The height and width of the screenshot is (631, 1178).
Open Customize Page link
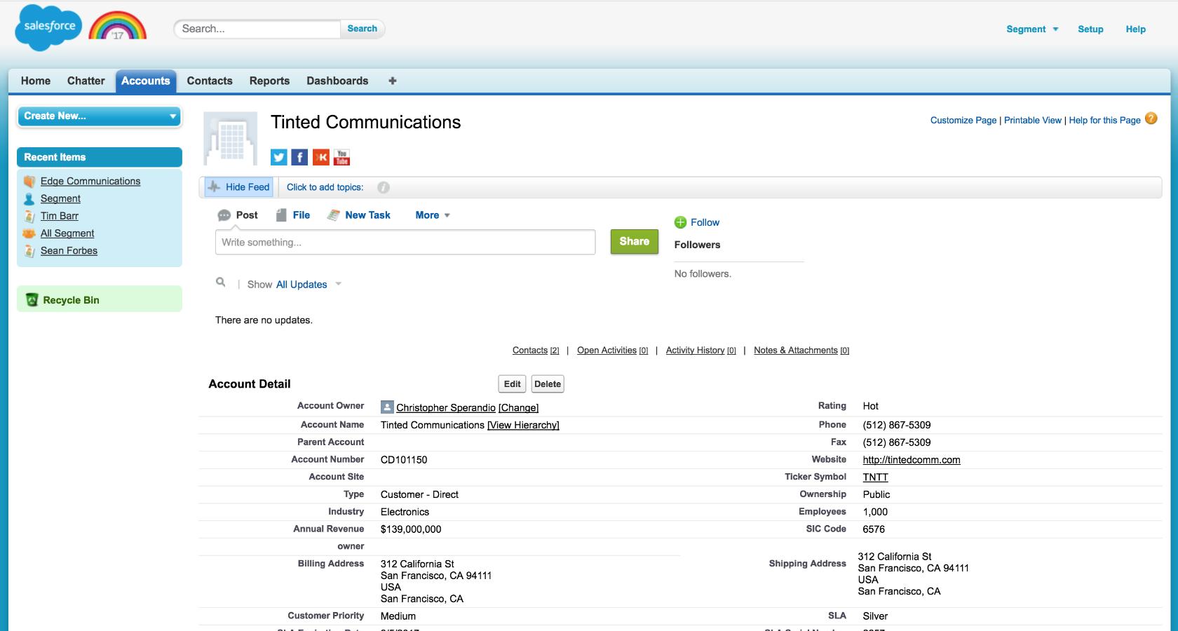click(x=963, y=120)
